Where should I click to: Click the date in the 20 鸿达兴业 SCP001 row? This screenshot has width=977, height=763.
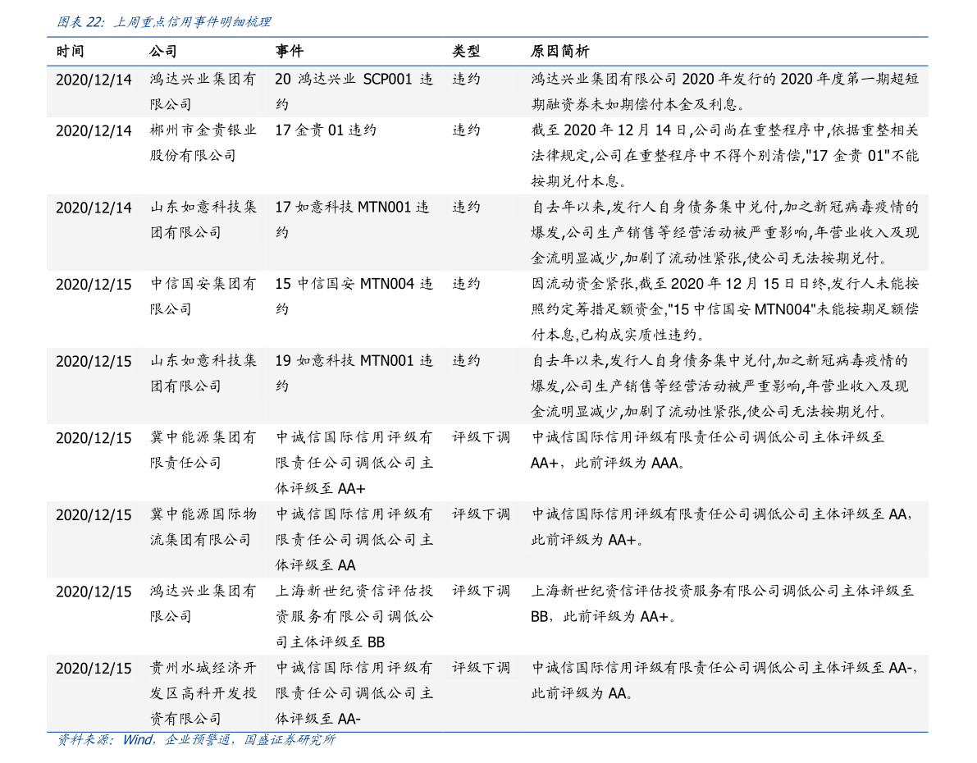pos(94,79)
